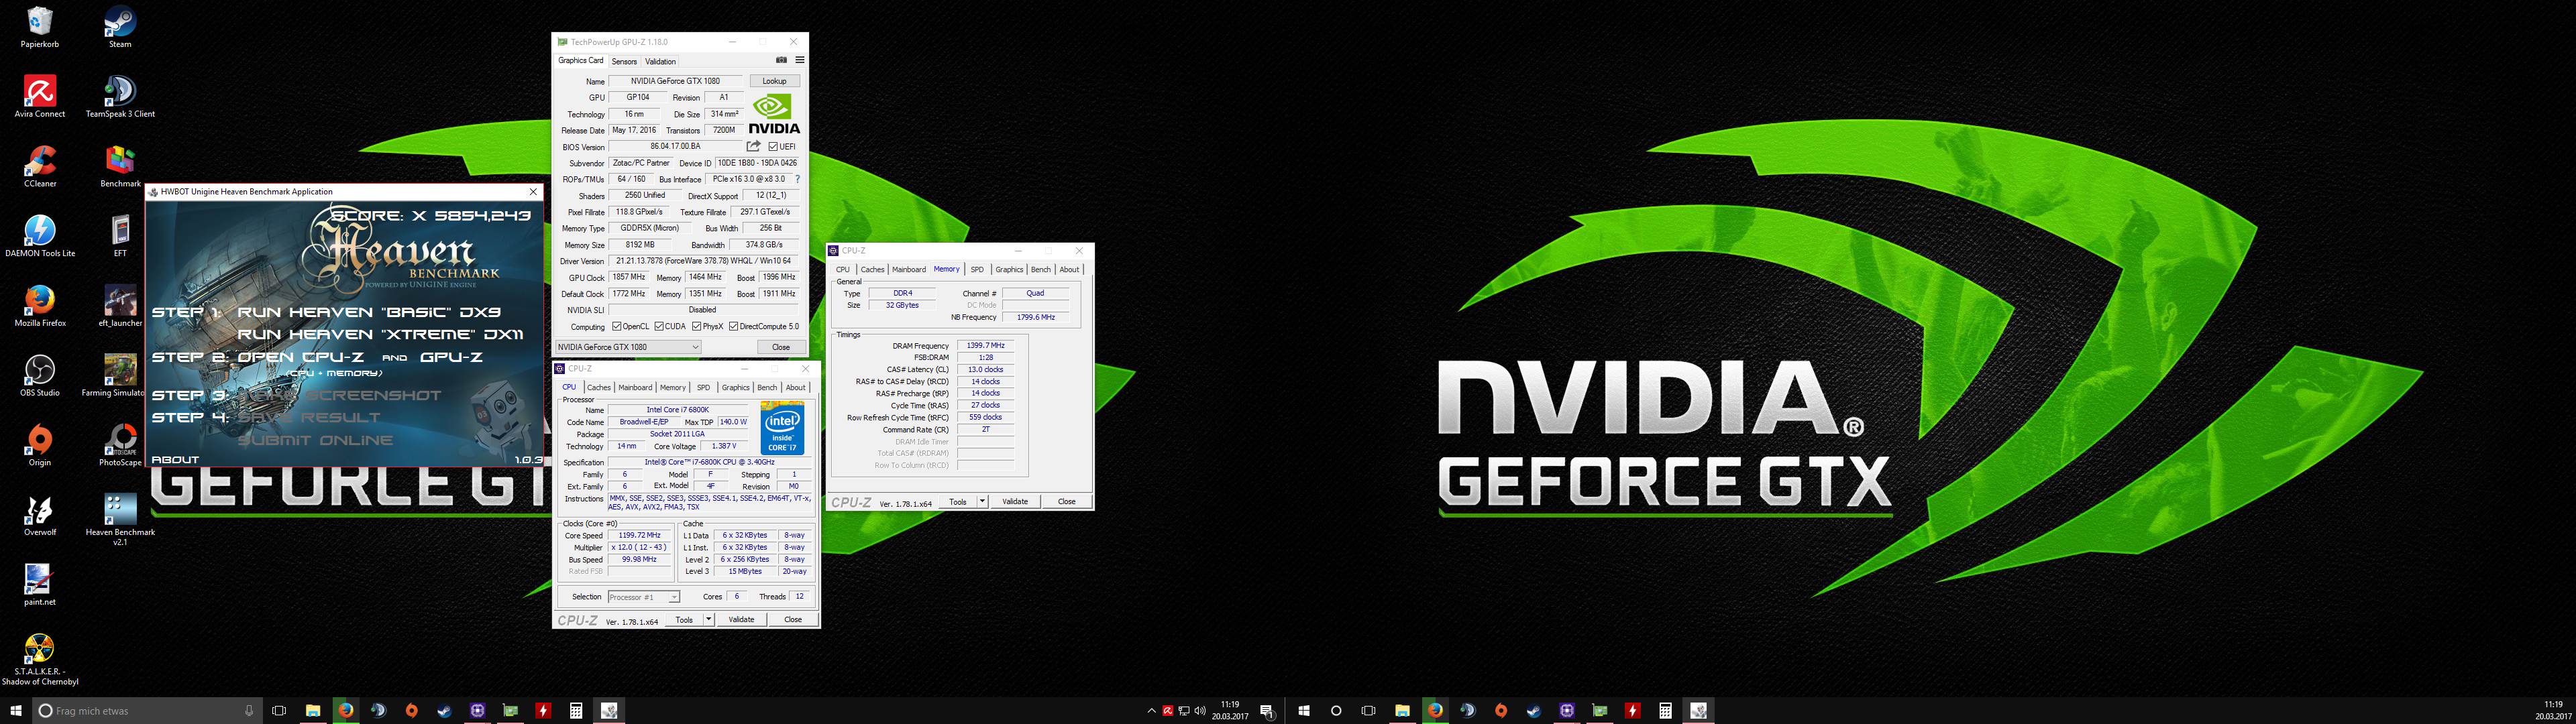The width and height of the screenshot is (2576, 724).
Task: Click Run Heaven "Xtreme" DX11 in HWBOT
Action: click(x=380, y=334)
